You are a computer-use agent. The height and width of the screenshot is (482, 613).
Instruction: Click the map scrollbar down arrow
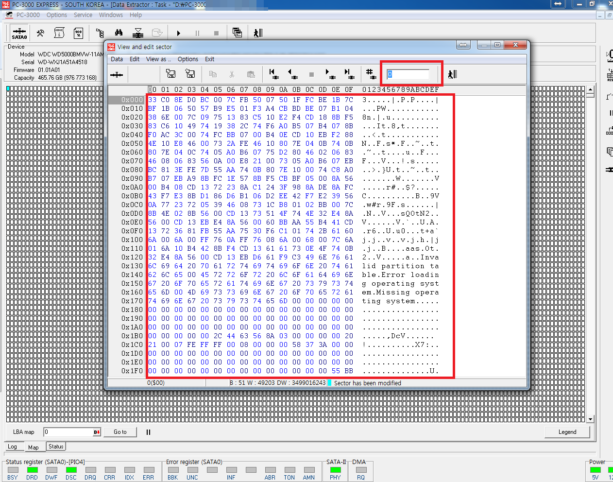pos(590,419)
